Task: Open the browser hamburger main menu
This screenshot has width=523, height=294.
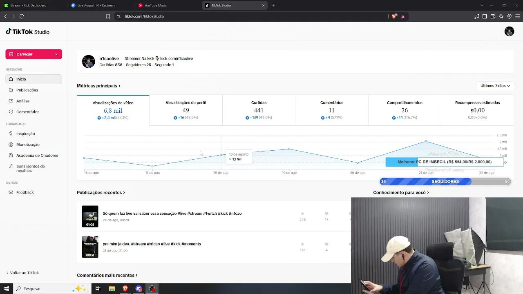Action: point(517,16)
